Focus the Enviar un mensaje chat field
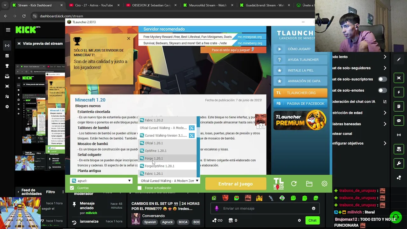407x229 pixels. (265, 208)
